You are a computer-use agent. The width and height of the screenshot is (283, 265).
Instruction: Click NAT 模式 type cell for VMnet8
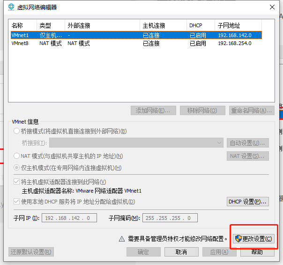[51, 43]
